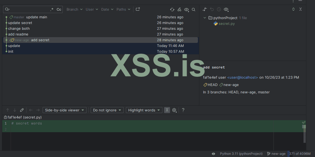
Task: Open a new Git log tab
Action: 138,9
